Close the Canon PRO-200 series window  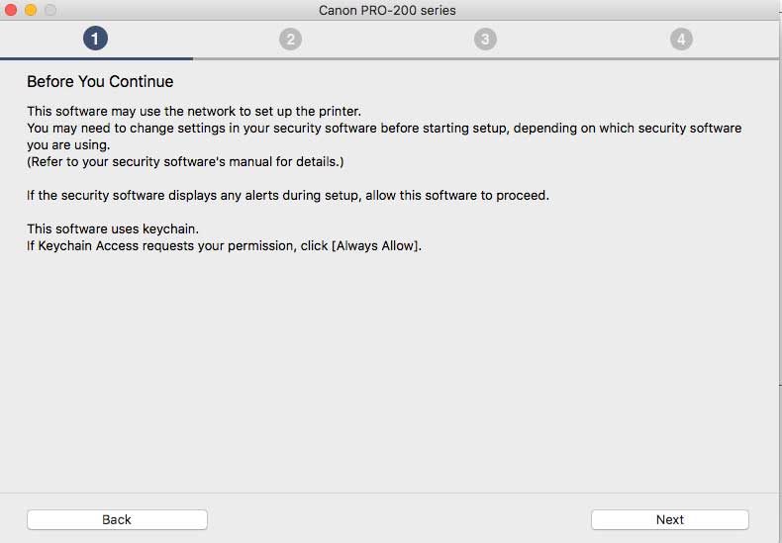click(x=11, y=10)
